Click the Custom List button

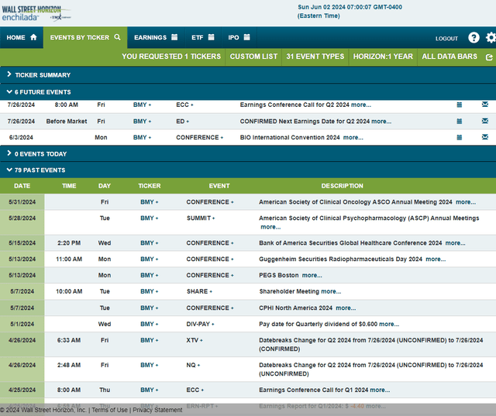point(253,57)
